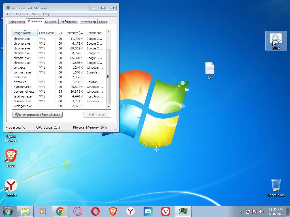
Task: Select the winlogon.exe process row
Action: tap(59, 106)
